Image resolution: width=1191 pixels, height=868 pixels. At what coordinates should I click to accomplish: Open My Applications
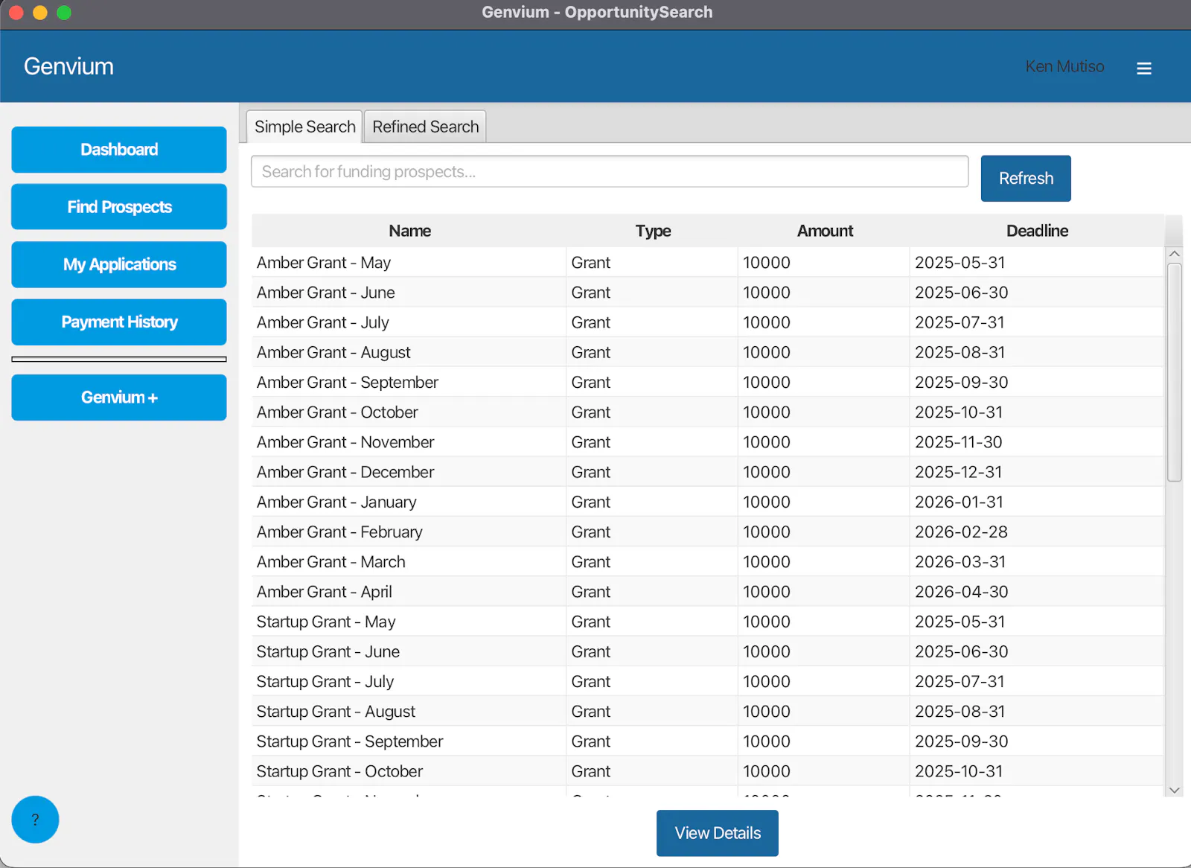[x=119, y=264]
